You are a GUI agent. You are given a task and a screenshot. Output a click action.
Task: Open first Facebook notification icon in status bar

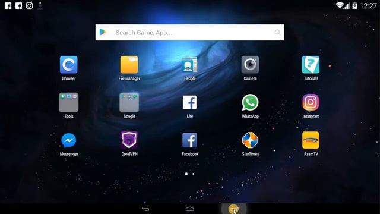coord(8,5)
